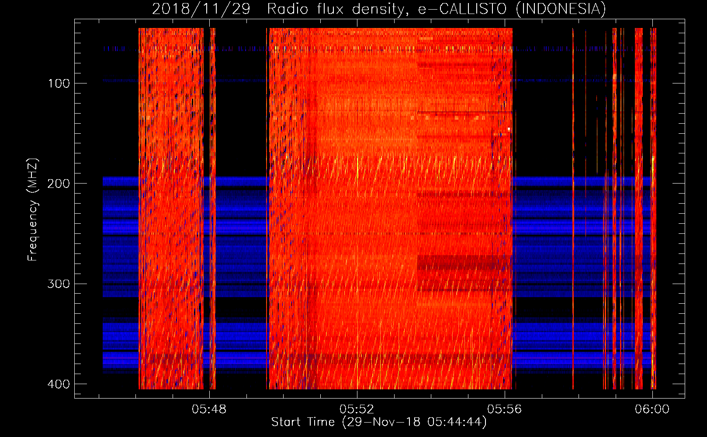Click the '06:00' time tick label
This screenshot has width=707, height=437.
coord(652,409)
